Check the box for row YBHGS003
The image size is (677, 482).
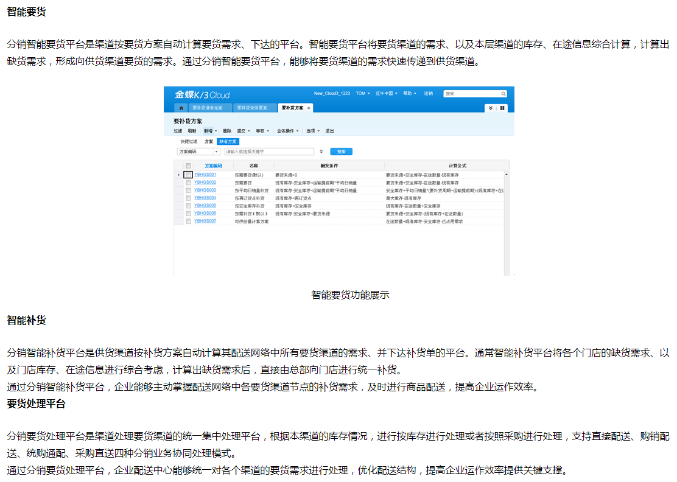(188, 190)
